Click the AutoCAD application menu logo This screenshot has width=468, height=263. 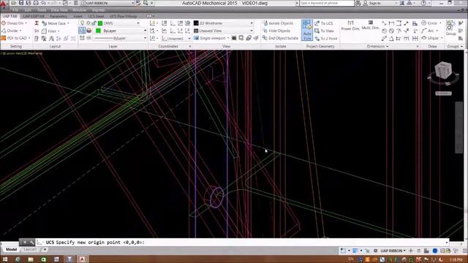[4, 4]
